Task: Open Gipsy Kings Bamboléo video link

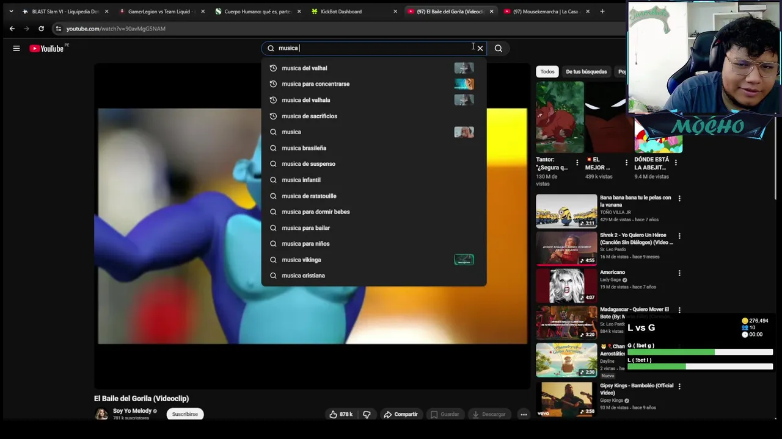Action: [637, 388]
